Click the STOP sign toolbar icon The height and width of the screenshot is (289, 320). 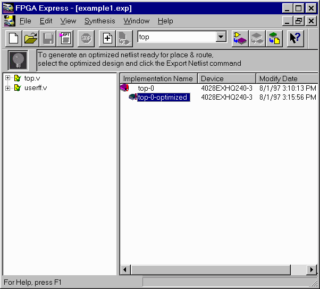click(86, 38)
